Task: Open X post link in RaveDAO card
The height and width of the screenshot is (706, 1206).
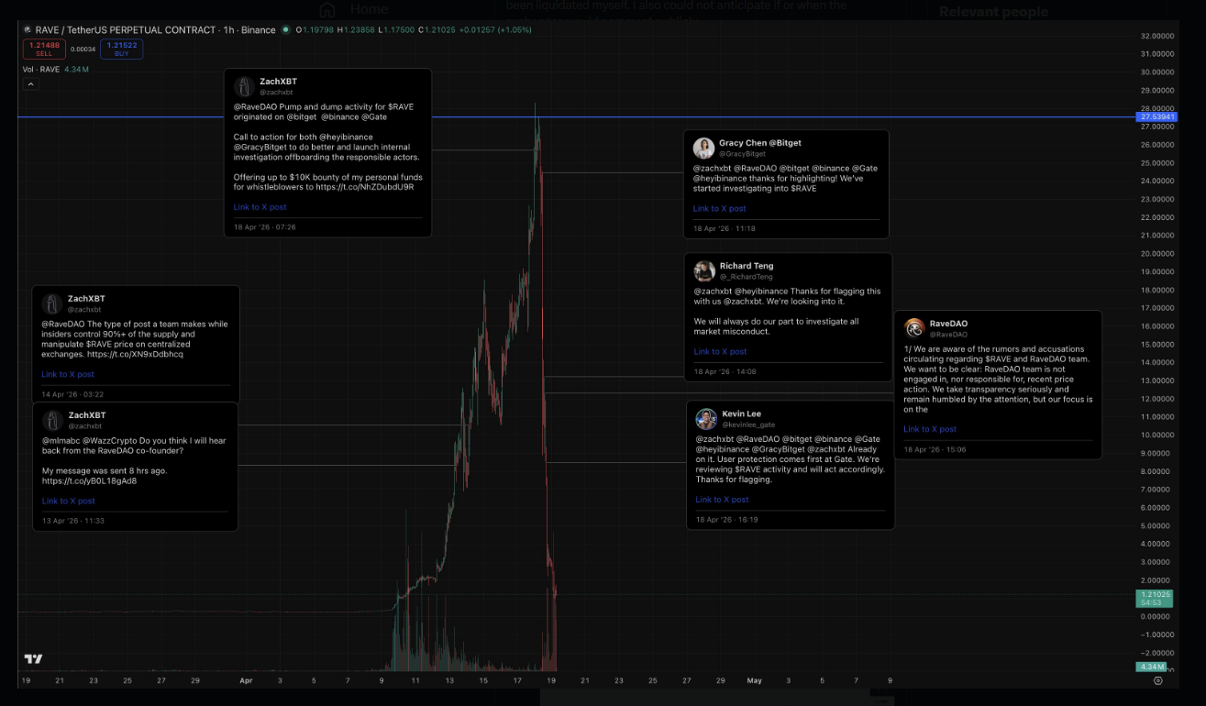Action: click(929, 429)
